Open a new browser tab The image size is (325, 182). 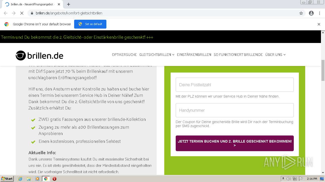click(x=69, y=4)
